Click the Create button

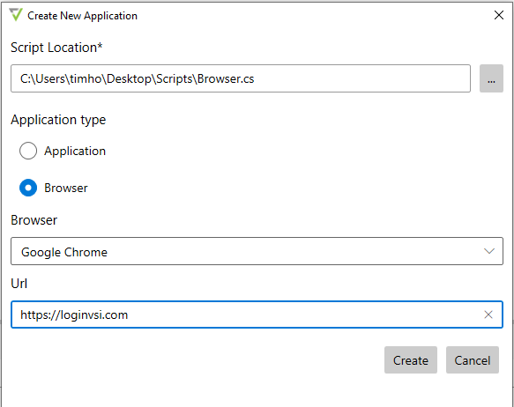pos(411,359)
